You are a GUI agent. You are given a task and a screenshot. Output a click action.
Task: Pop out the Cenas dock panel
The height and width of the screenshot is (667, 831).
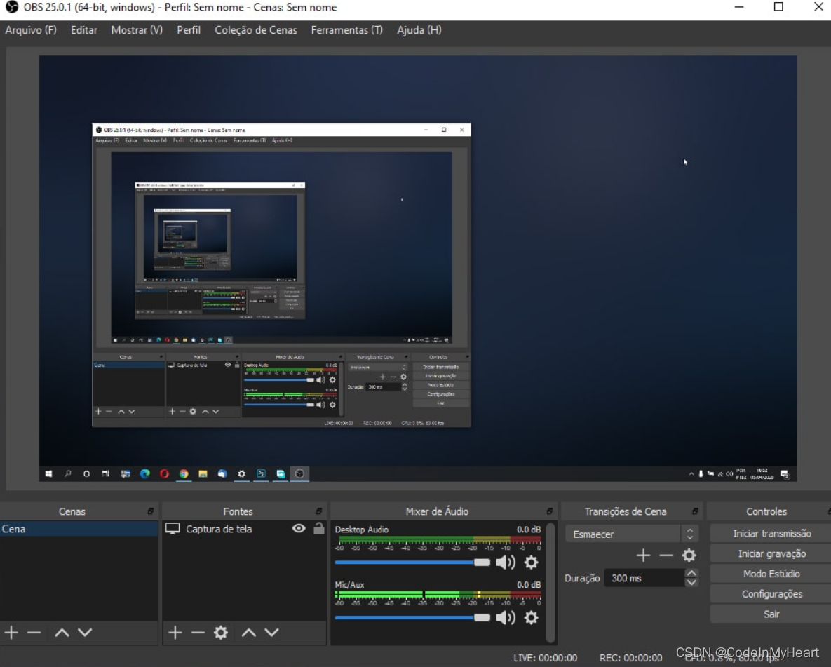click(151, 511)
